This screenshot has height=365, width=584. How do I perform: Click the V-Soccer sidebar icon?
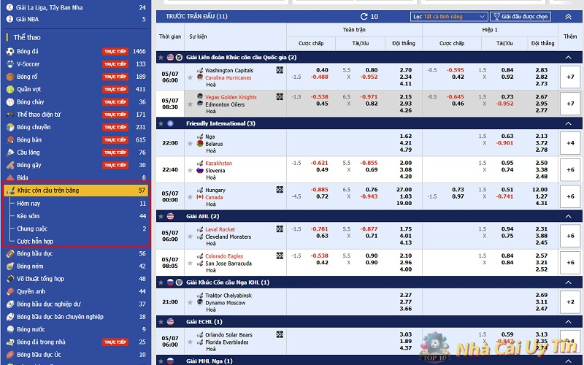click(x=10, y=64)
